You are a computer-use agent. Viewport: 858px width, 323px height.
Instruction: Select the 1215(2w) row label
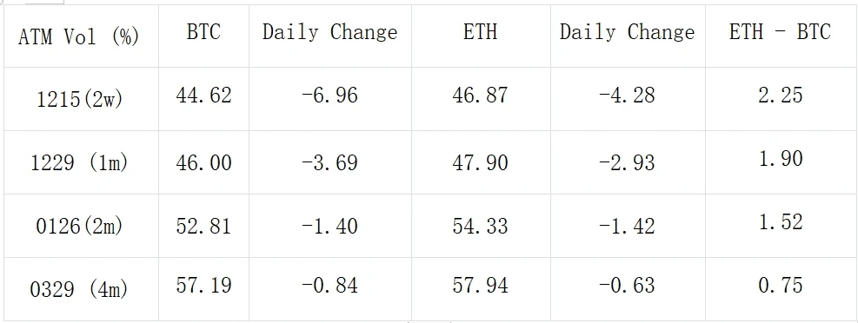pos(80,100)
